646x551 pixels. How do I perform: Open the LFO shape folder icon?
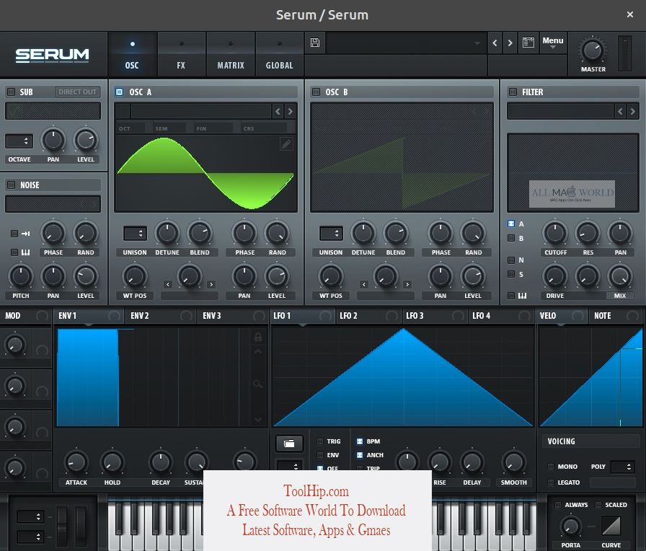point(289,444)
